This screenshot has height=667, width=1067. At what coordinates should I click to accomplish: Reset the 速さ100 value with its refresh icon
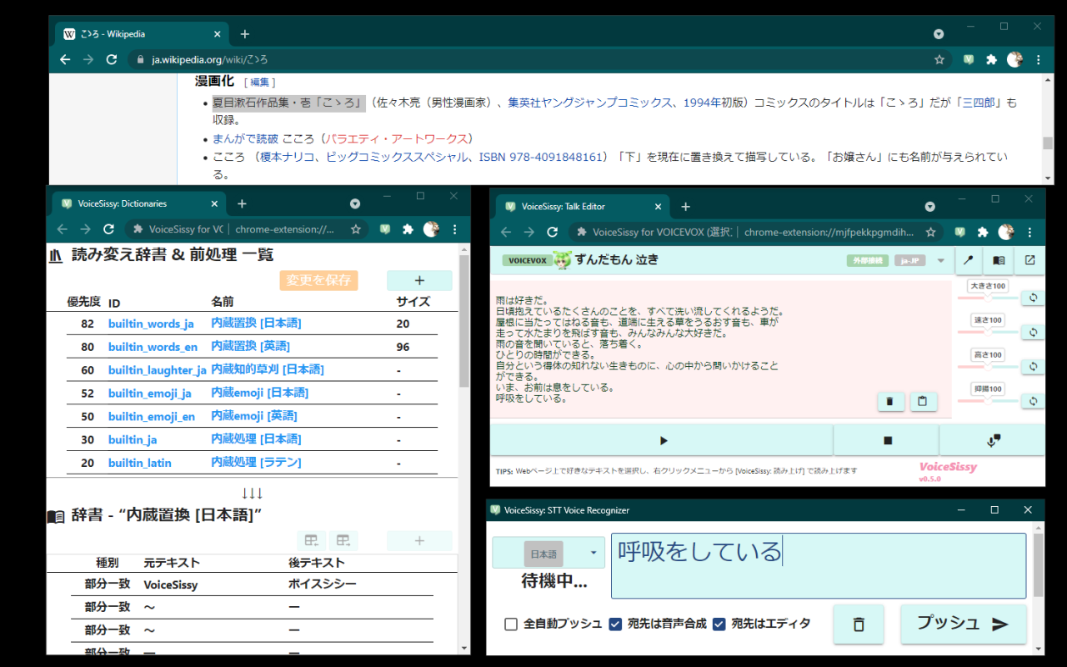[x=1033, y=332]
